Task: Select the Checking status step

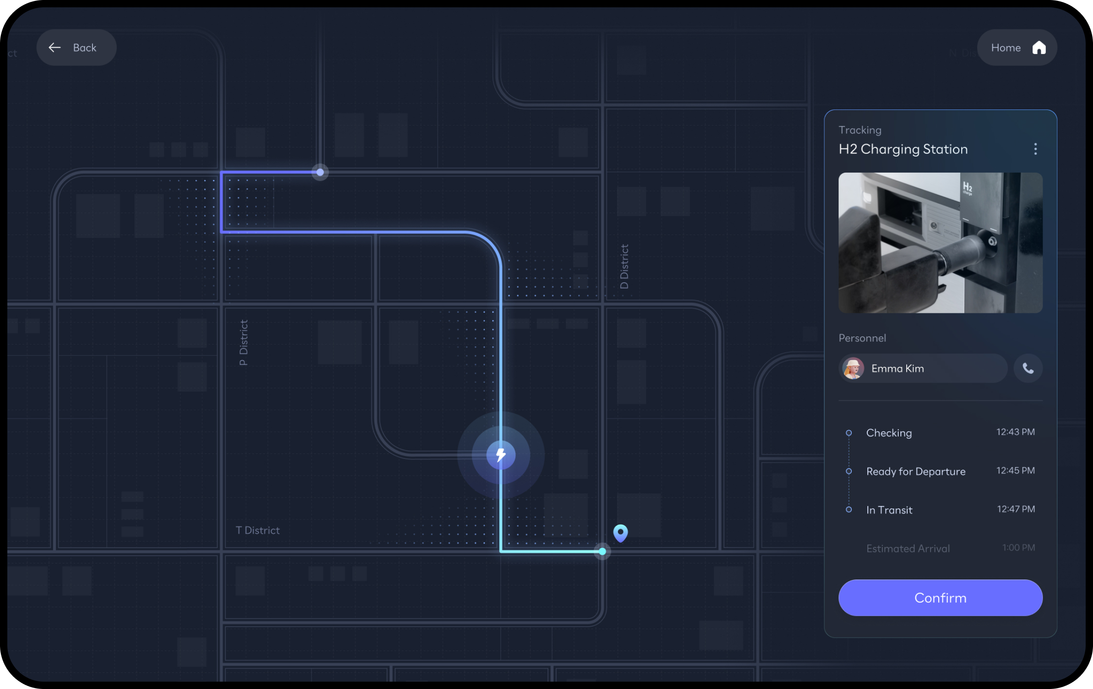Action: tap(888, 433)
